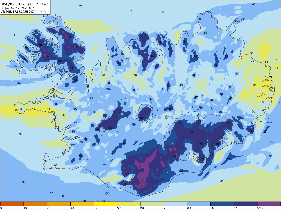Screen dimensions: 281x210
Task: Click the humidity value '47' on east coast
Action: coord(271,98)
